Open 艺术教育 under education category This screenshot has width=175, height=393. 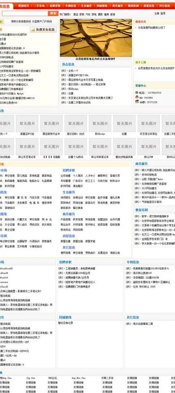click(22, 246)
